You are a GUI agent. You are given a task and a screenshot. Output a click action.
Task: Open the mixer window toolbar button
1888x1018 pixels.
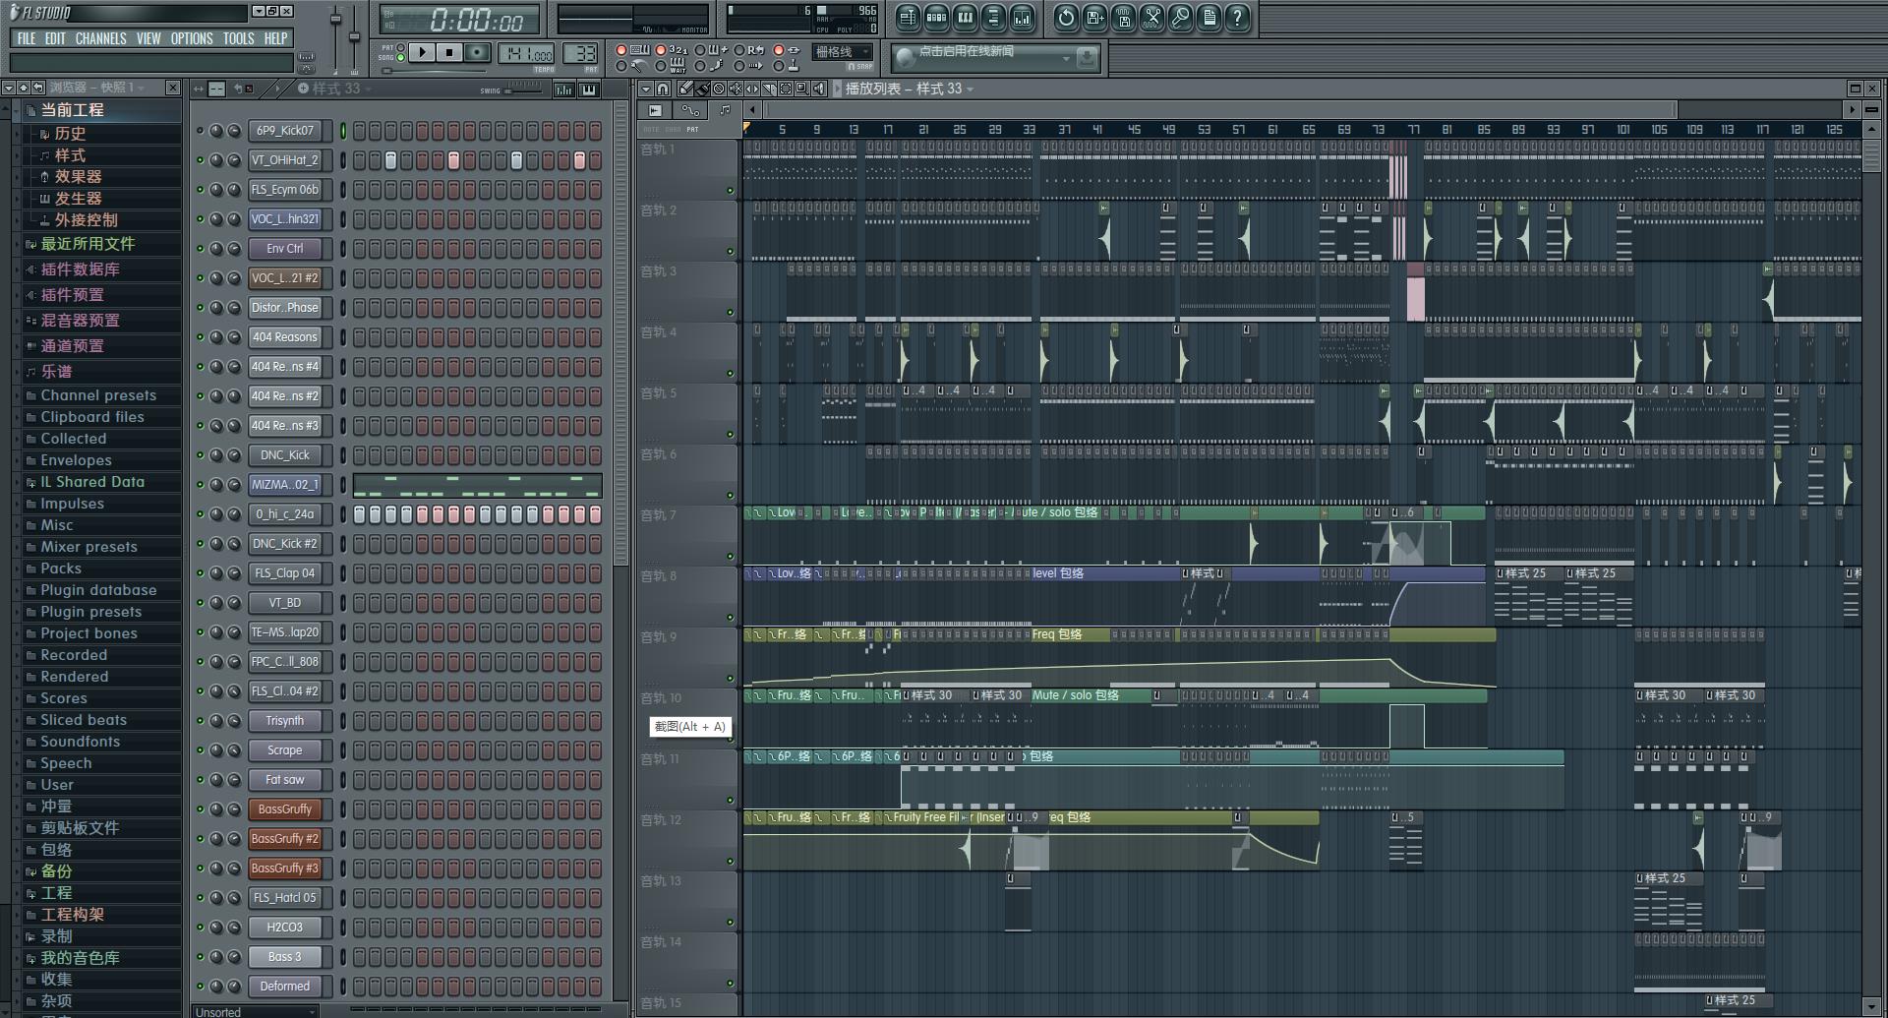click(1022, 17)
